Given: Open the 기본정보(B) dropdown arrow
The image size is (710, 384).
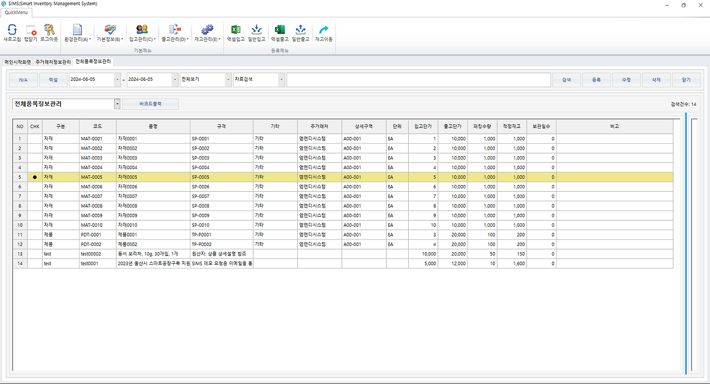Looking at the screenshot, I should point(122,39).
